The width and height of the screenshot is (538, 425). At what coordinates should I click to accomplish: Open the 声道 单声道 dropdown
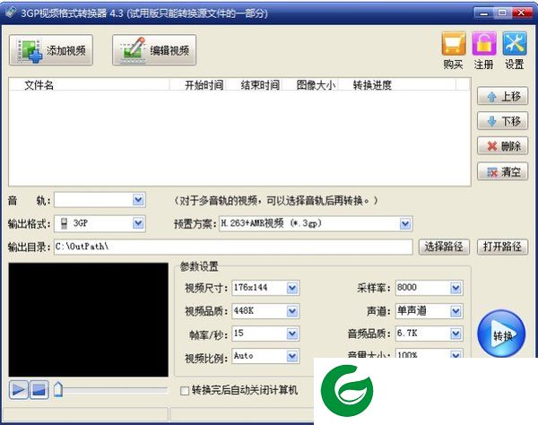tap(456, 311)
